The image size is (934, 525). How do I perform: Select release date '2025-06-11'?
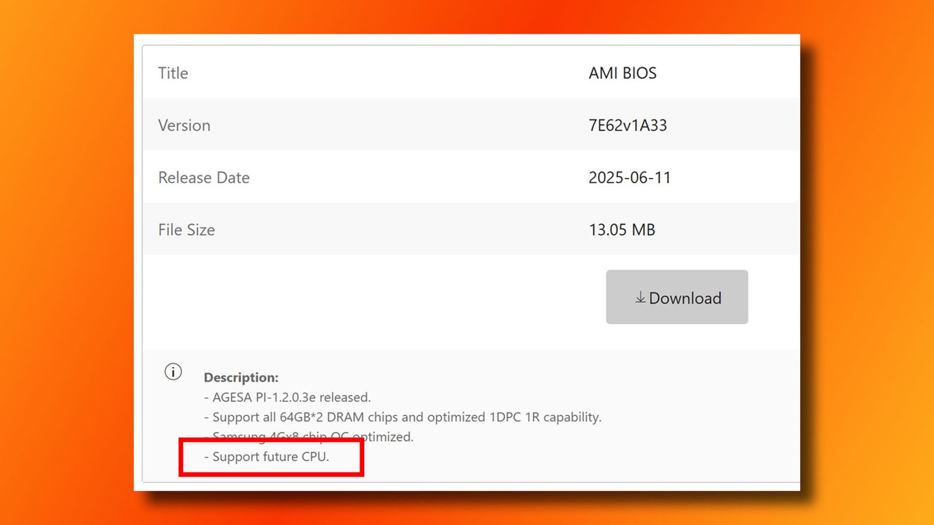click(630, 177)
